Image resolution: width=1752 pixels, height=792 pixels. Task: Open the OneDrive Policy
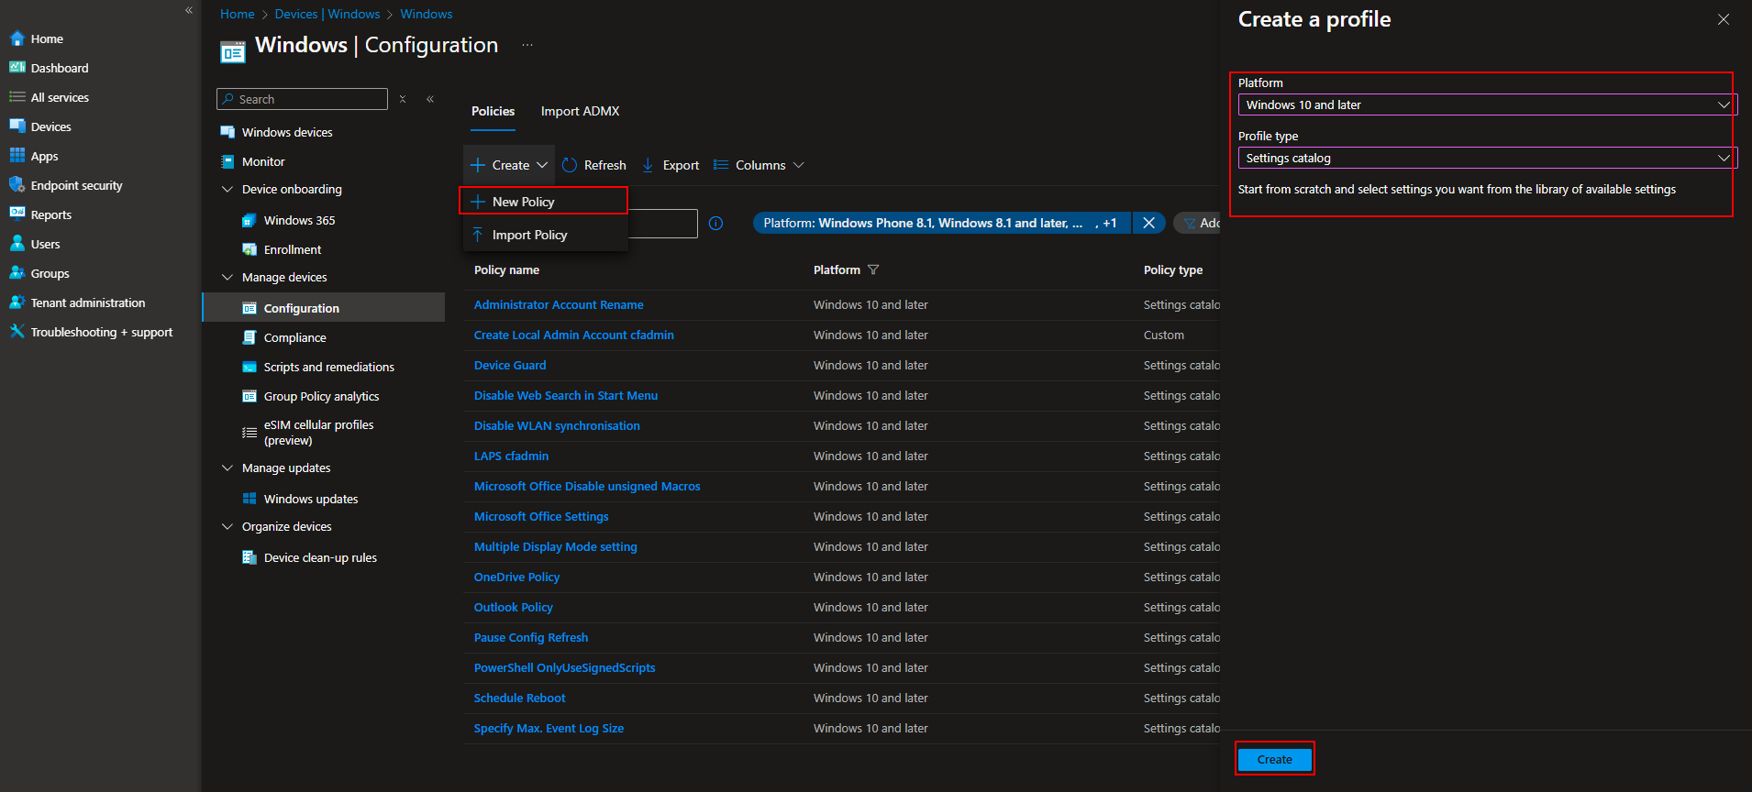click(x=516, y=577)
